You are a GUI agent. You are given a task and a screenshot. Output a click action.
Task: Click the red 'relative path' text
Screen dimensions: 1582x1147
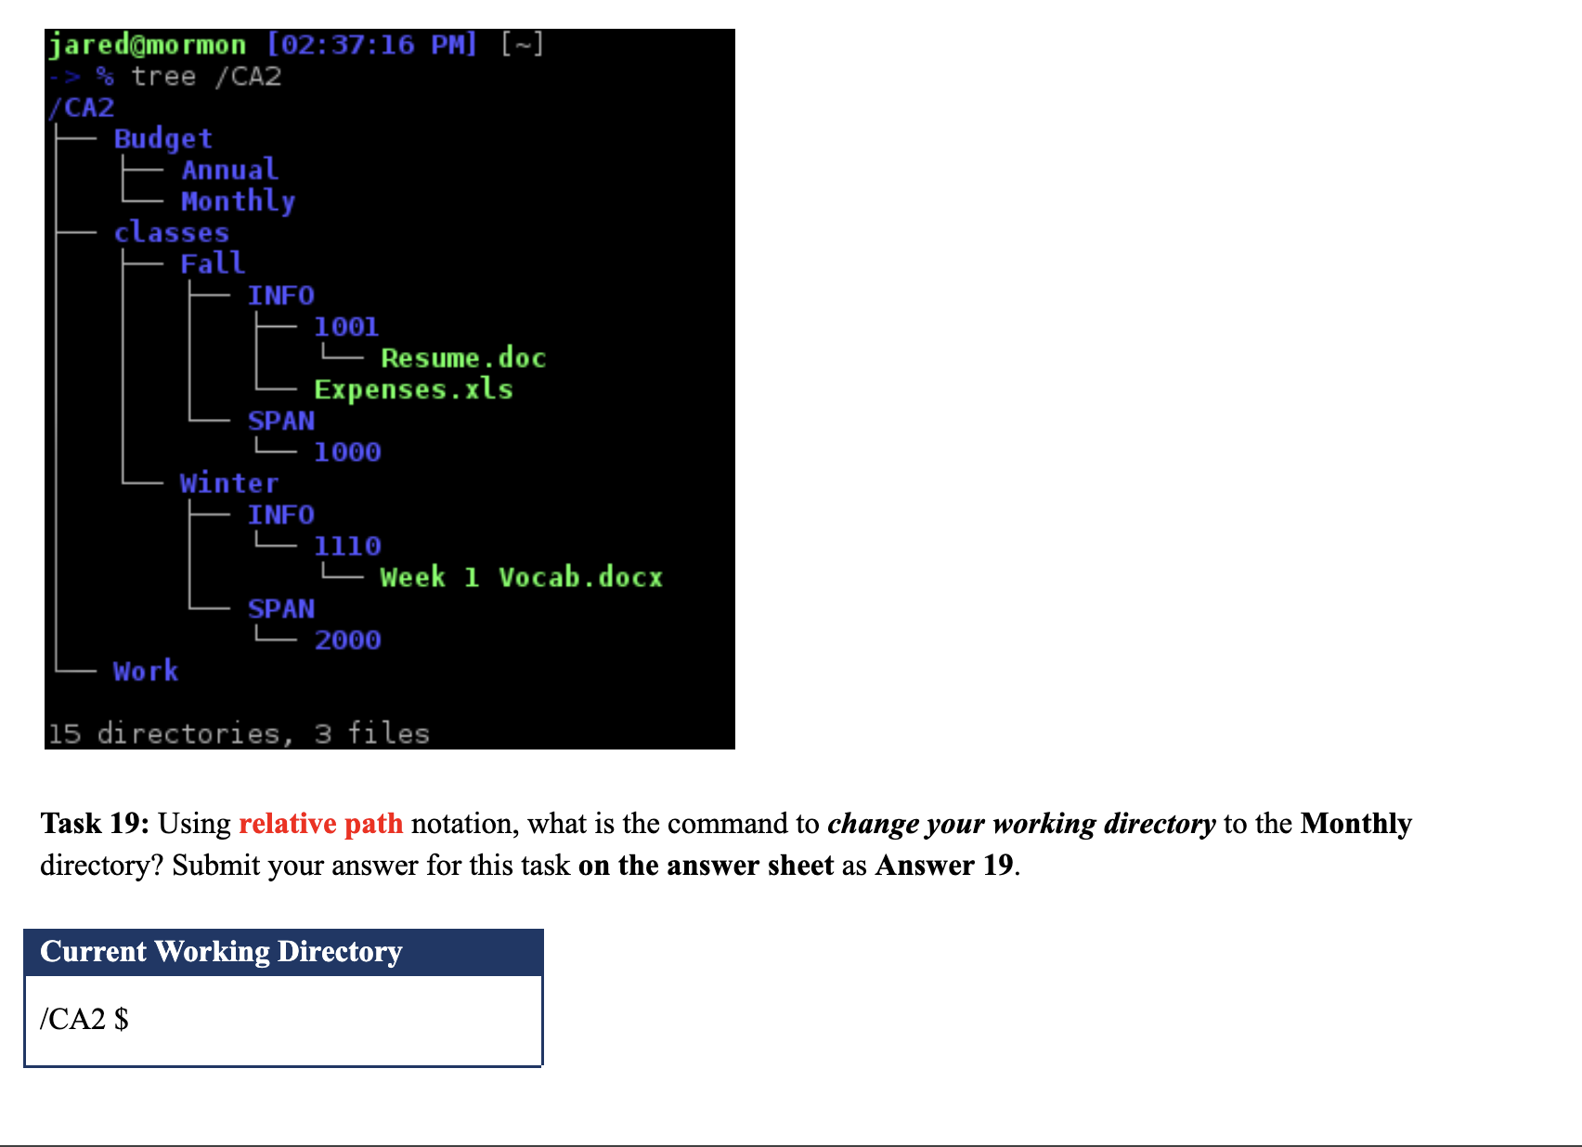(321, 824)
